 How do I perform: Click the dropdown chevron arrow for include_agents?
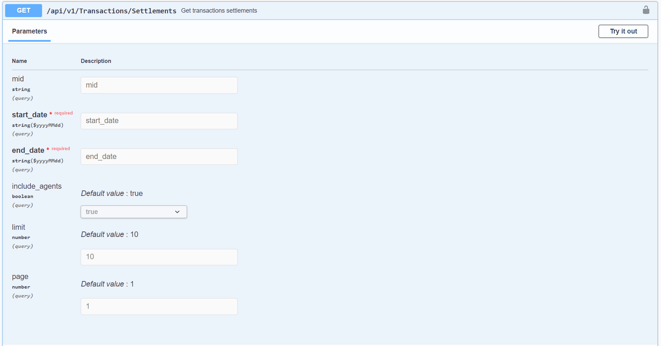pyautogui.click(x=177, y=212)
